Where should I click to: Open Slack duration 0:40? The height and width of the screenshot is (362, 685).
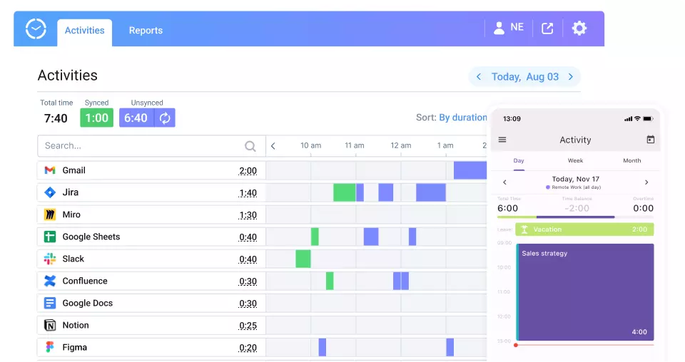pos(248,259)
